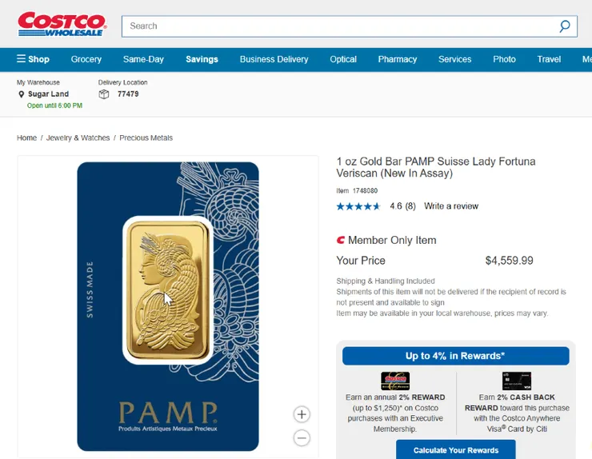Click the Costco Wholesale logo
This screenshot has width=592, height=459.
pyautogui.click(x=62, y=24)
